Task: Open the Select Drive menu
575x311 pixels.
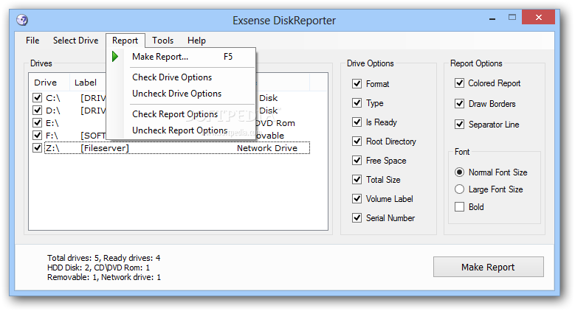Action: pyautogui.click(x=75, y=41)
